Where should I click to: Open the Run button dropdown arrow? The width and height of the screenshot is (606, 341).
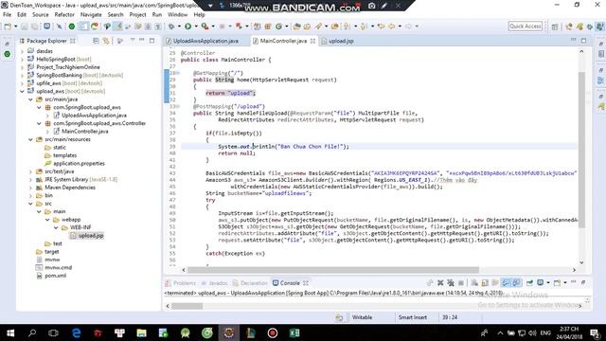(196, 27)
